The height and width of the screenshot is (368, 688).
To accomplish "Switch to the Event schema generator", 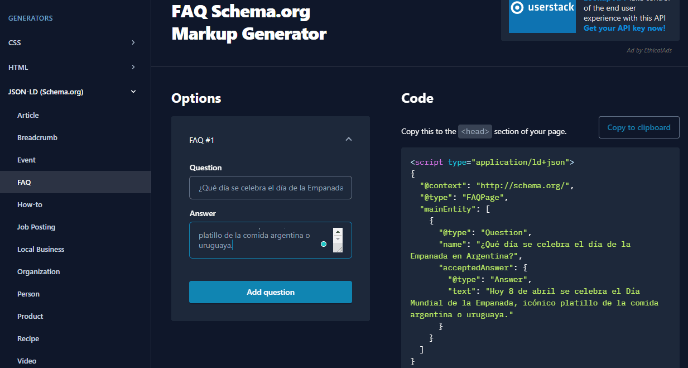I will click(x=26, y=160).
